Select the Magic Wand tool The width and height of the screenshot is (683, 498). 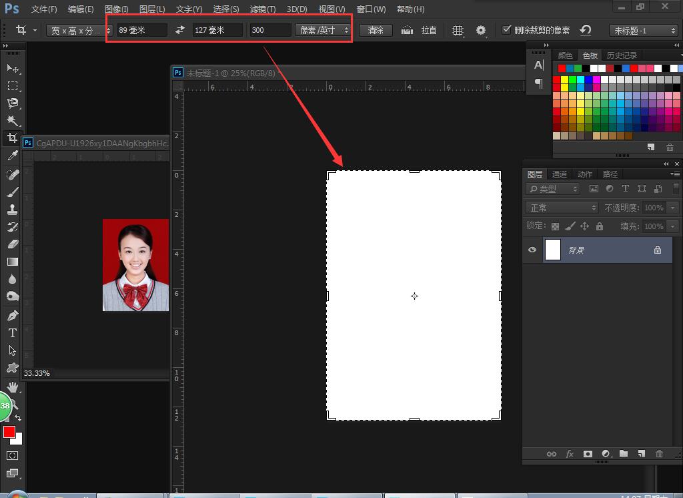point(12,121)
